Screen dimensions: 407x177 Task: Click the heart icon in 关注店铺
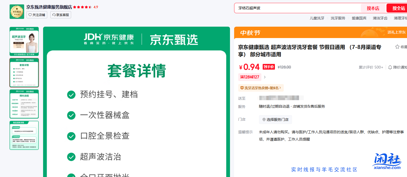coord(30,15)
